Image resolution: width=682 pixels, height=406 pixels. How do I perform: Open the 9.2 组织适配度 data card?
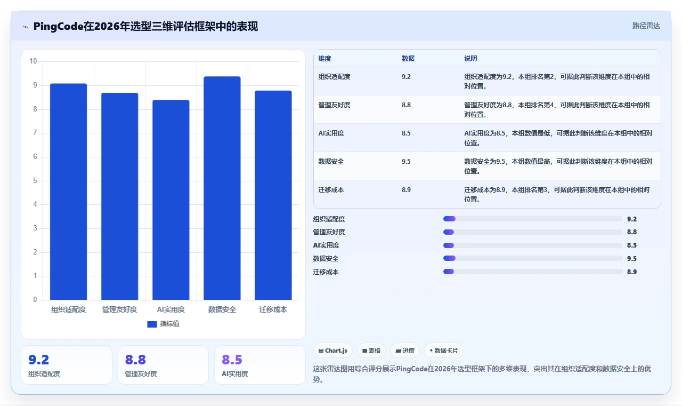tap(67, 365)
